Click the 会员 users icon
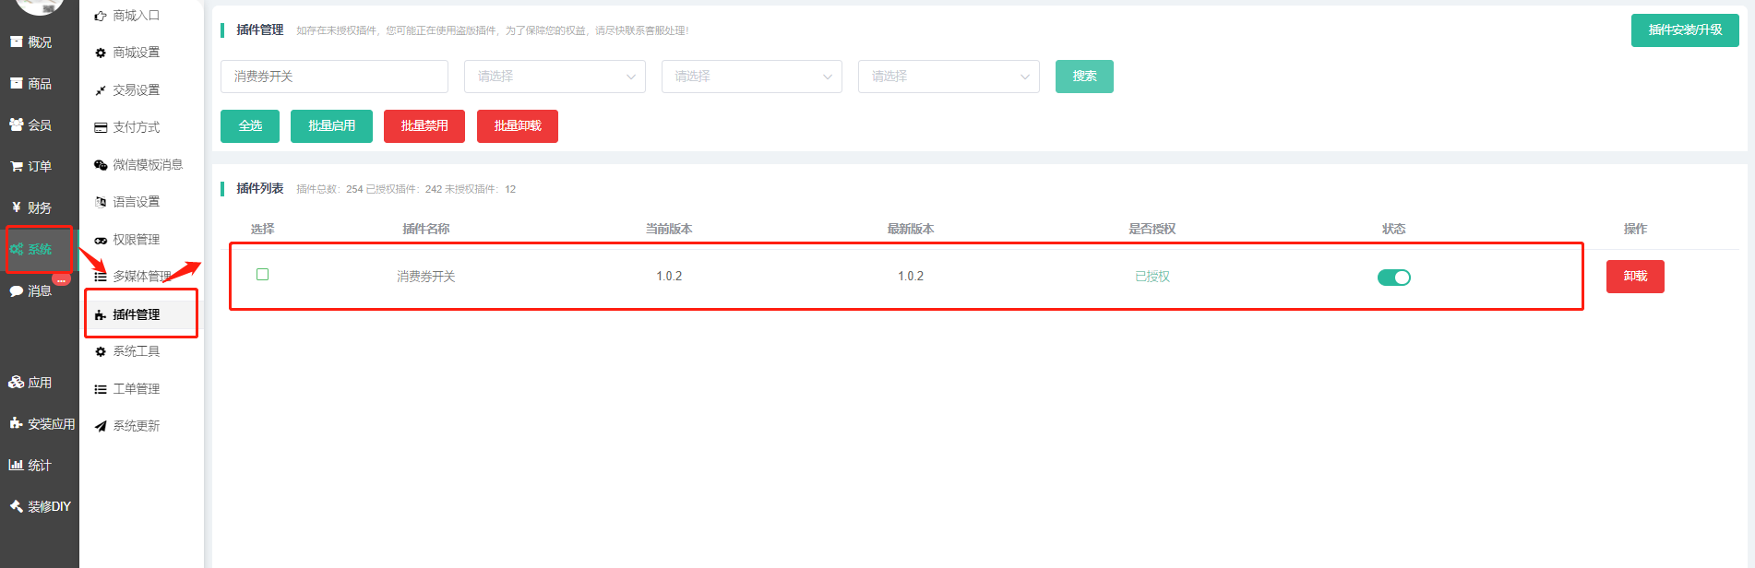The width and height of the screenshot is (1755, 568). pyautogui.click(x=16, y=124)
